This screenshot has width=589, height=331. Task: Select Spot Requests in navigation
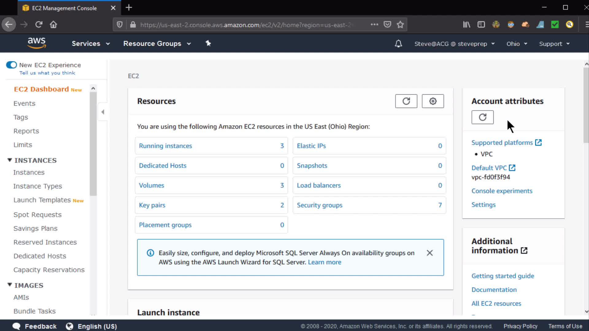[37, 215]
